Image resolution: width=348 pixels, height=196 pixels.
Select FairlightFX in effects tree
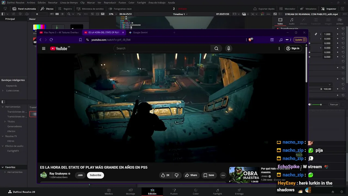pos(13,151)
